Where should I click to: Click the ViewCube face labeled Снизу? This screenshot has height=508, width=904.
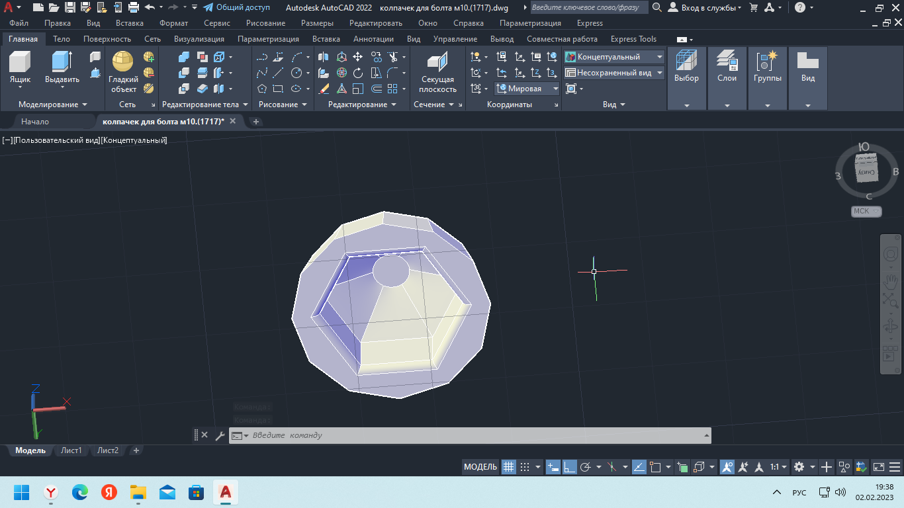[x=866, y=171]
